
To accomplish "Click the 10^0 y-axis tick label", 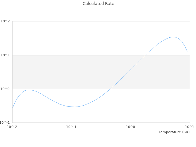I will [x=5, y=89].
